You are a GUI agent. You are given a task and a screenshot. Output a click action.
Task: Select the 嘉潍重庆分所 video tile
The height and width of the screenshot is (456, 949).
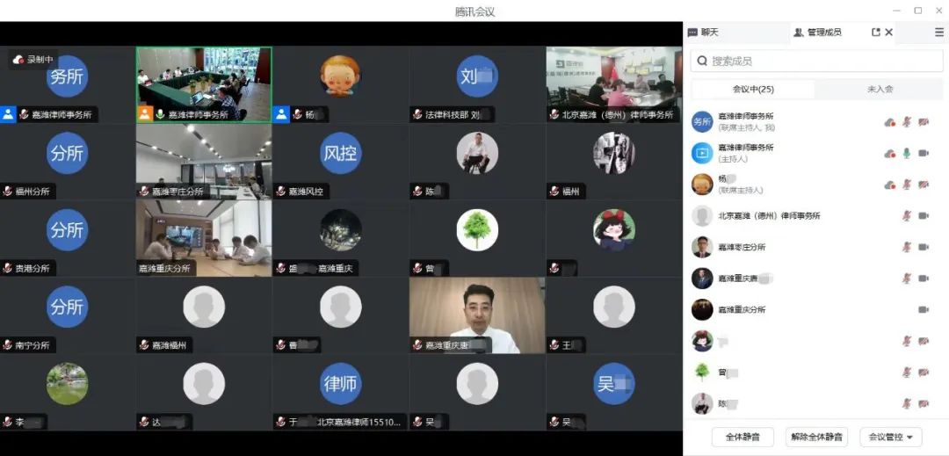pyautogui.click(x=204, y=238)
